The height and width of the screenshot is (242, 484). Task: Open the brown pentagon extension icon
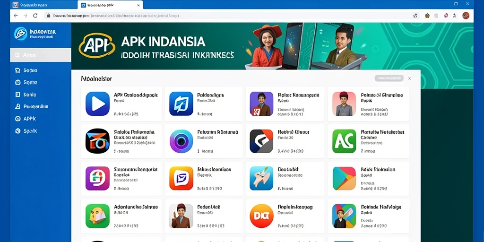pyautogui.click(x=427, y=16)
